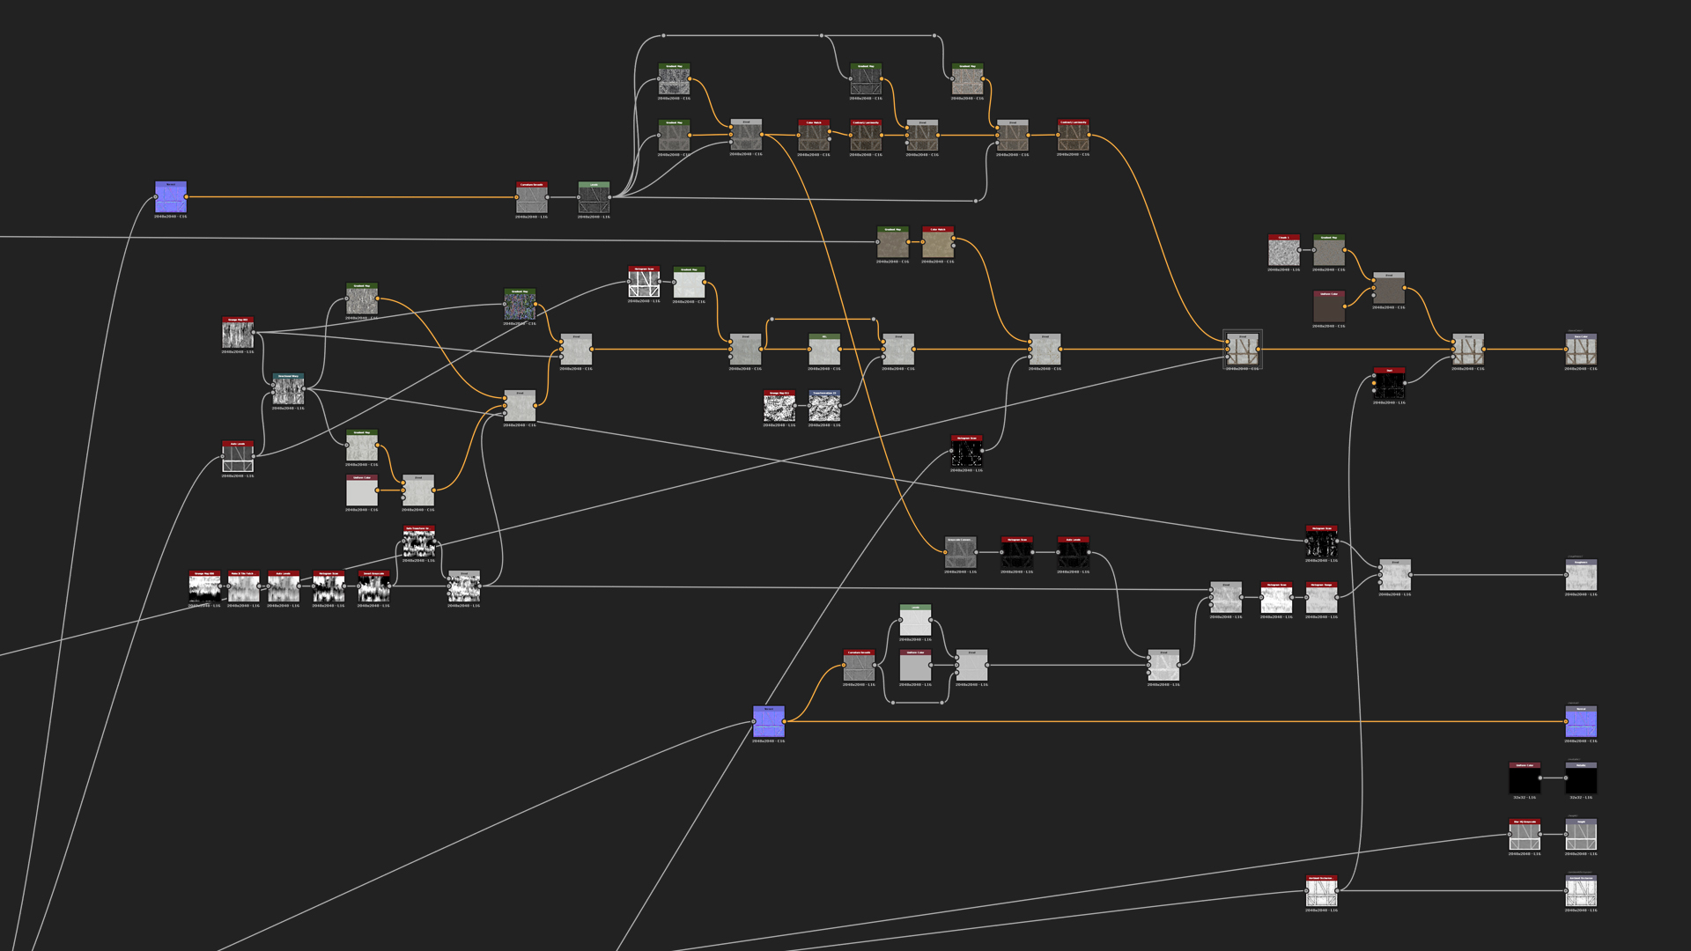1691x951 pixels.
Task: Click the Base Color output node
Action: 1581,350
